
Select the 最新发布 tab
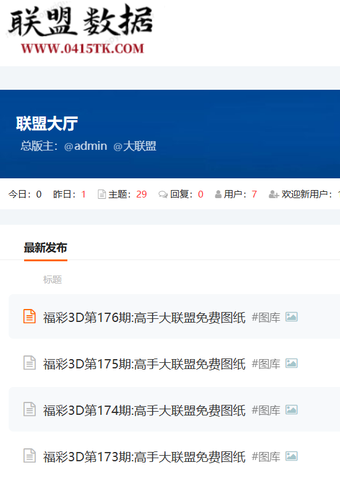tap(45, 248)
